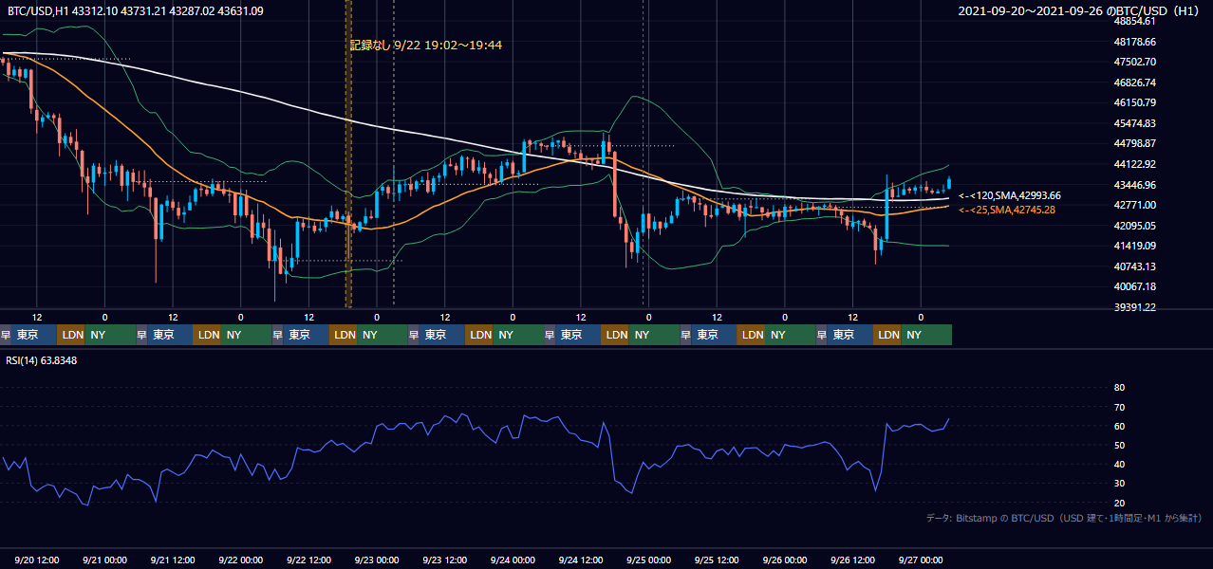This screenshot has height=569, width=1213.
Task: Click RSI scale value 60
Action: tap(1119, 426)
